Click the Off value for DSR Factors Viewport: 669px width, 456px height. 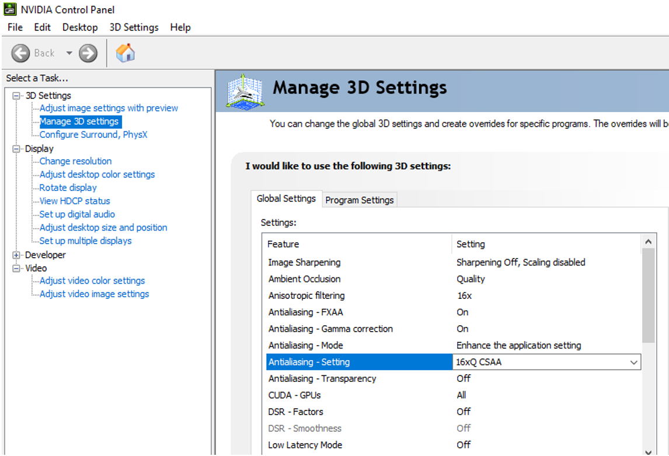(464, 412)
